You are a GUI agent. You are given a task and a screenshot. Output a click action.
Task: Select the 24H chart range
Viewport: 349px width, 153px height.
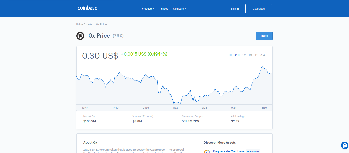[x=237, y=55]
